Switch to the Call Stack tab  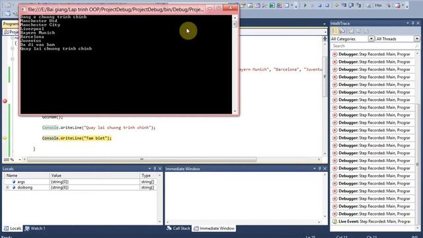(x=178, y=228)
